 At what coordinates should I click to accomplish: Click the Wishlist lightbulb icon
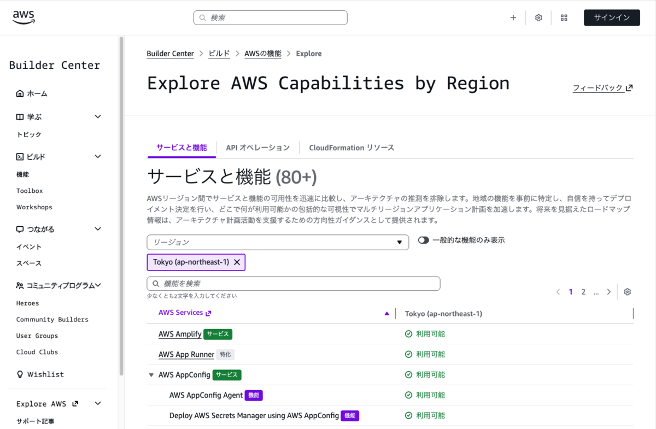point(20,374)
